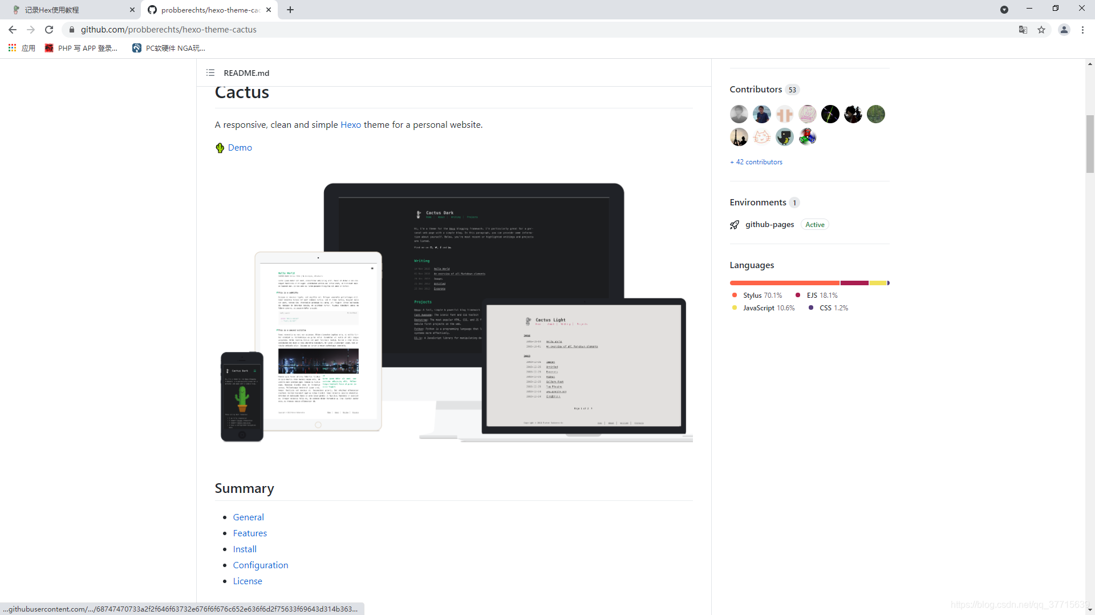The image size is (1095, 615).
Task: Switch to the 记录Hex使用教程 tab
Action: point(71,10)
